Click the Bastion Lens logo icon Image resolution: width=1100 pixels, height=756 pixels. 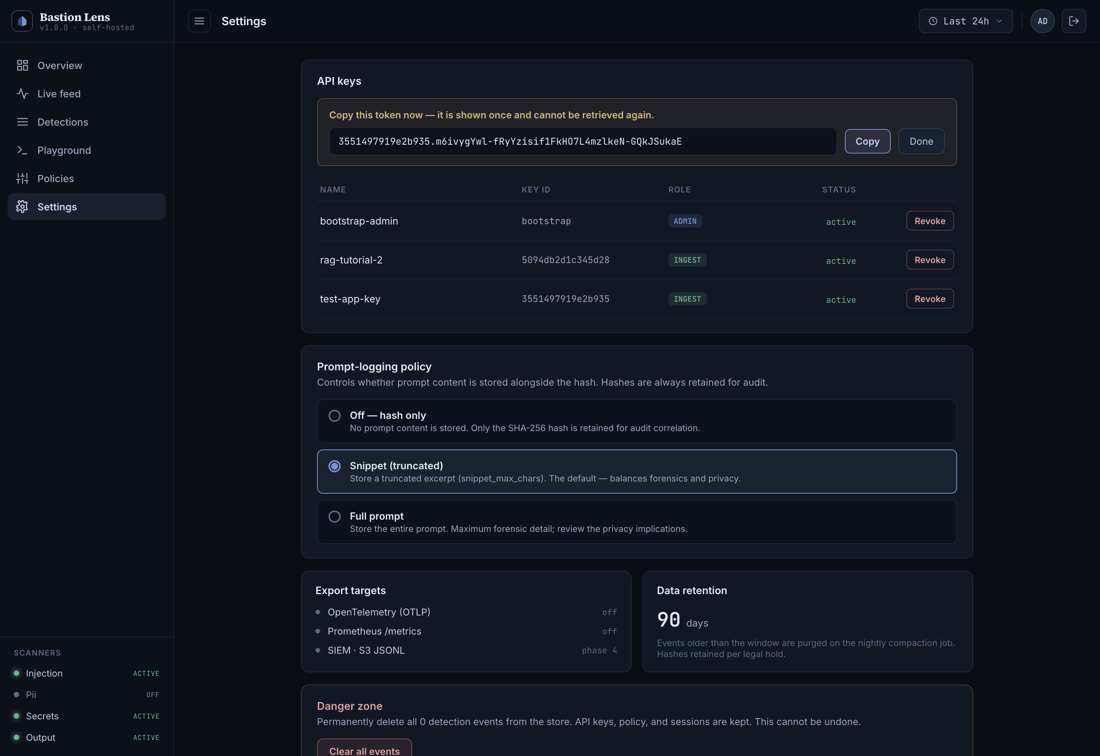click(22, 21)
